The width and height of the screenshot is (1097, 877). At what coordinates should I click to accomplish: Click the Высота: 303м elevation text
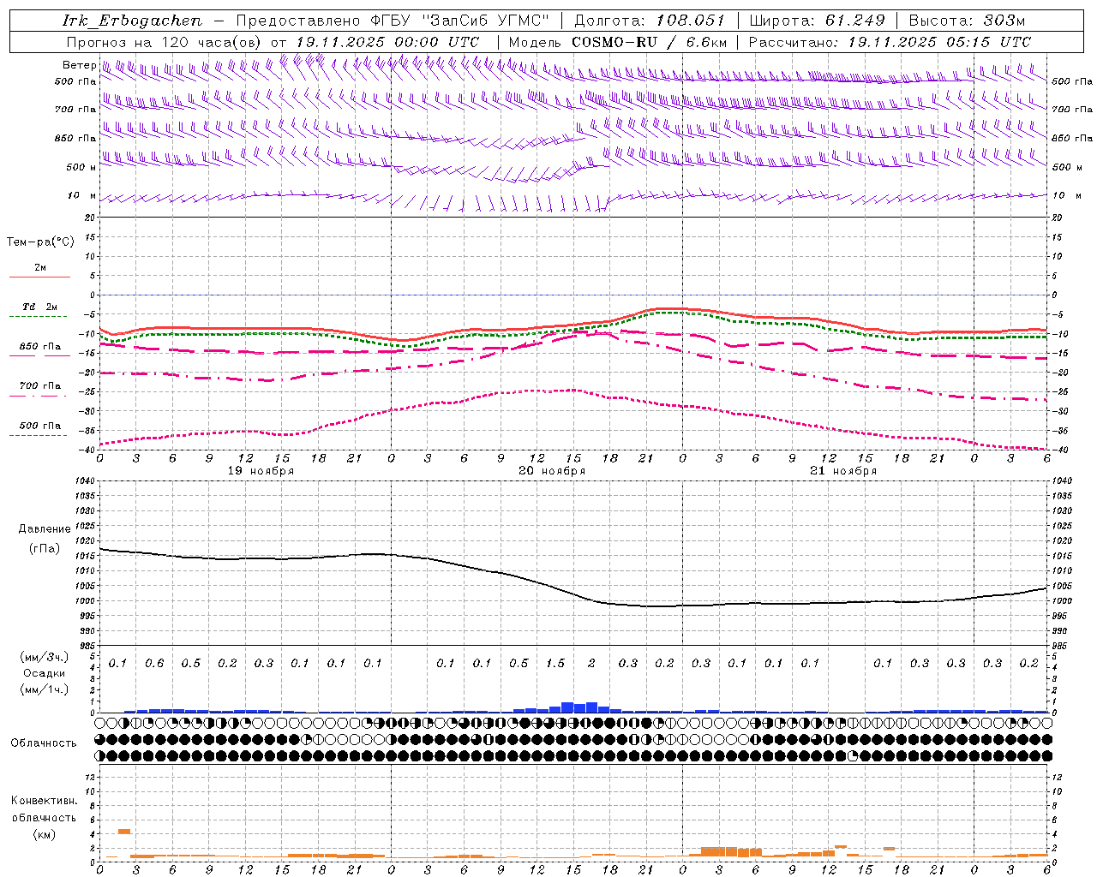click(966, 21)
